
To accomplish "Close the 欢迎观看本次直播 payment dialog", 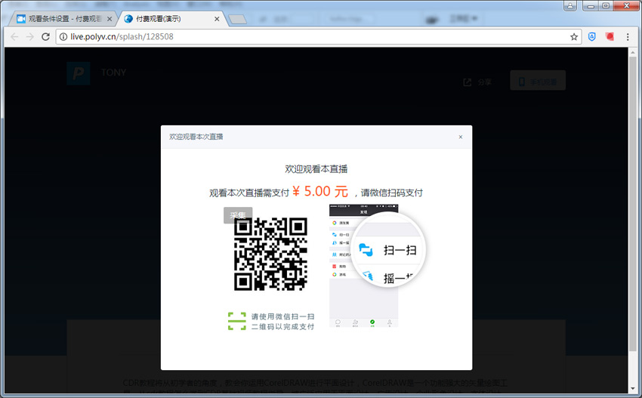I will click(461, 137).
